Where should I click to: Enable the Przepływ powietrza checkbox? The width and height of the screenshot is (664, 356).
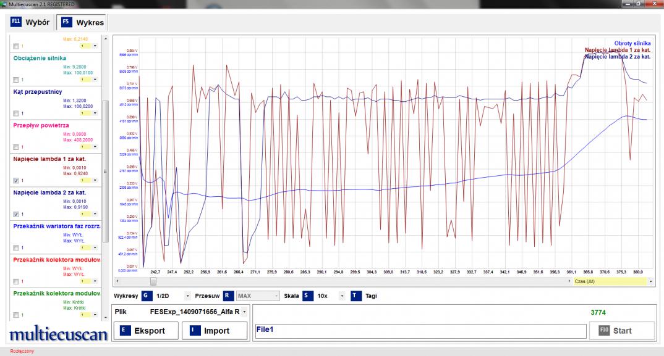[x=16, y=147]
